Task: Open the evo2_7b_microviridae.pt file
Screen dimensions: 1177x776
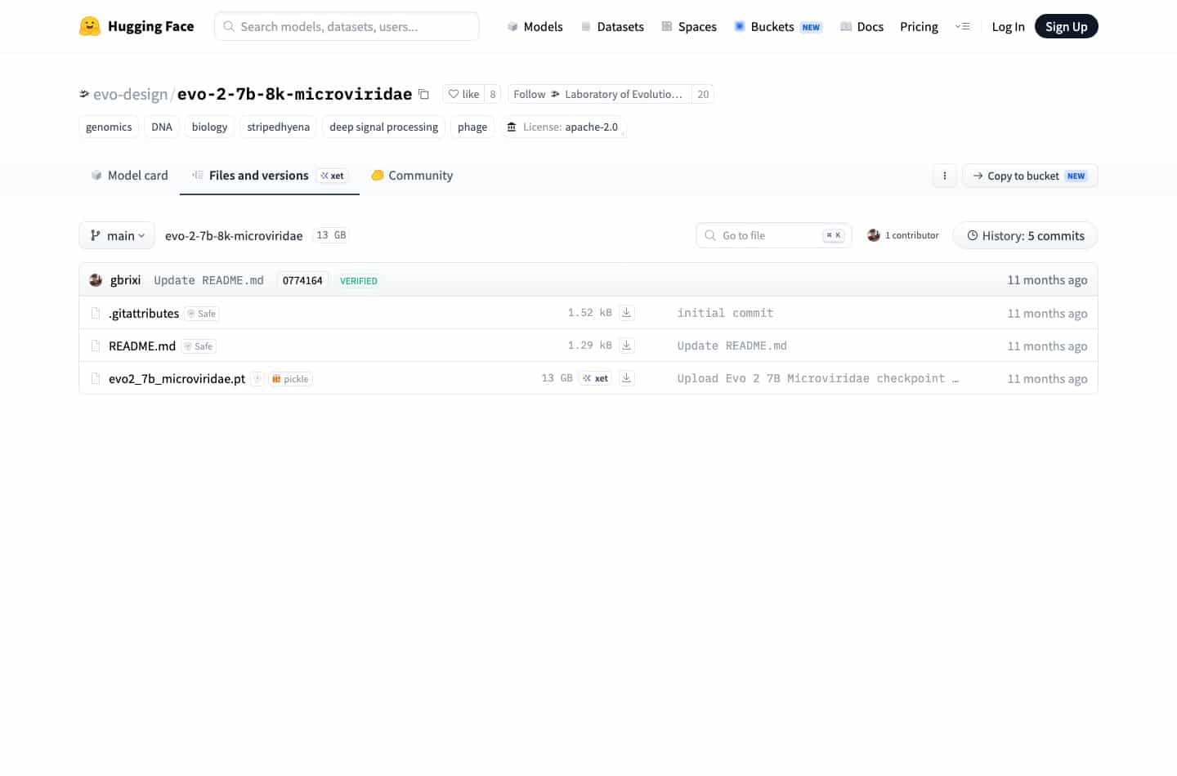Action: [x=177, y=378]
